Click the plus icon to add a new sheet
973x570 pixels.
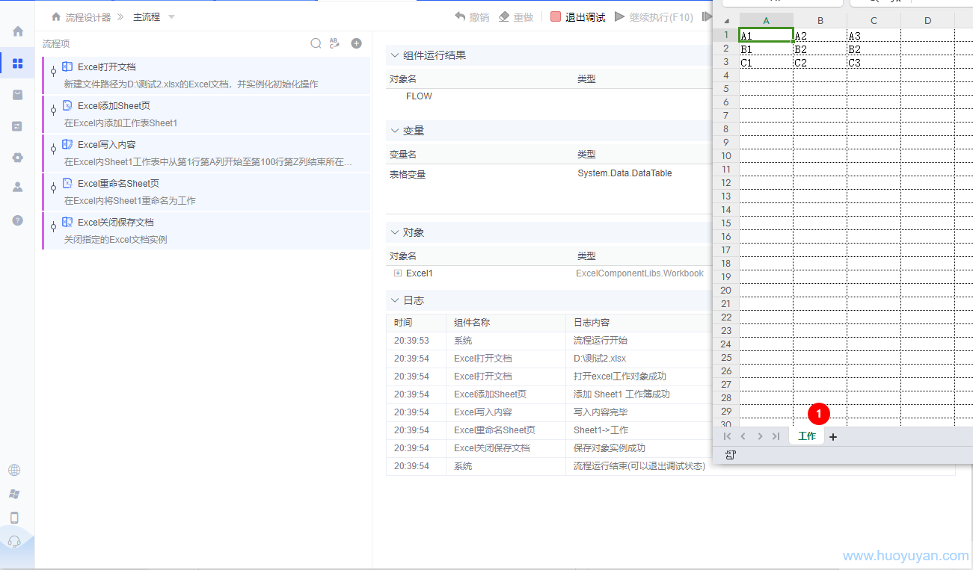click(x=833, y=436)
